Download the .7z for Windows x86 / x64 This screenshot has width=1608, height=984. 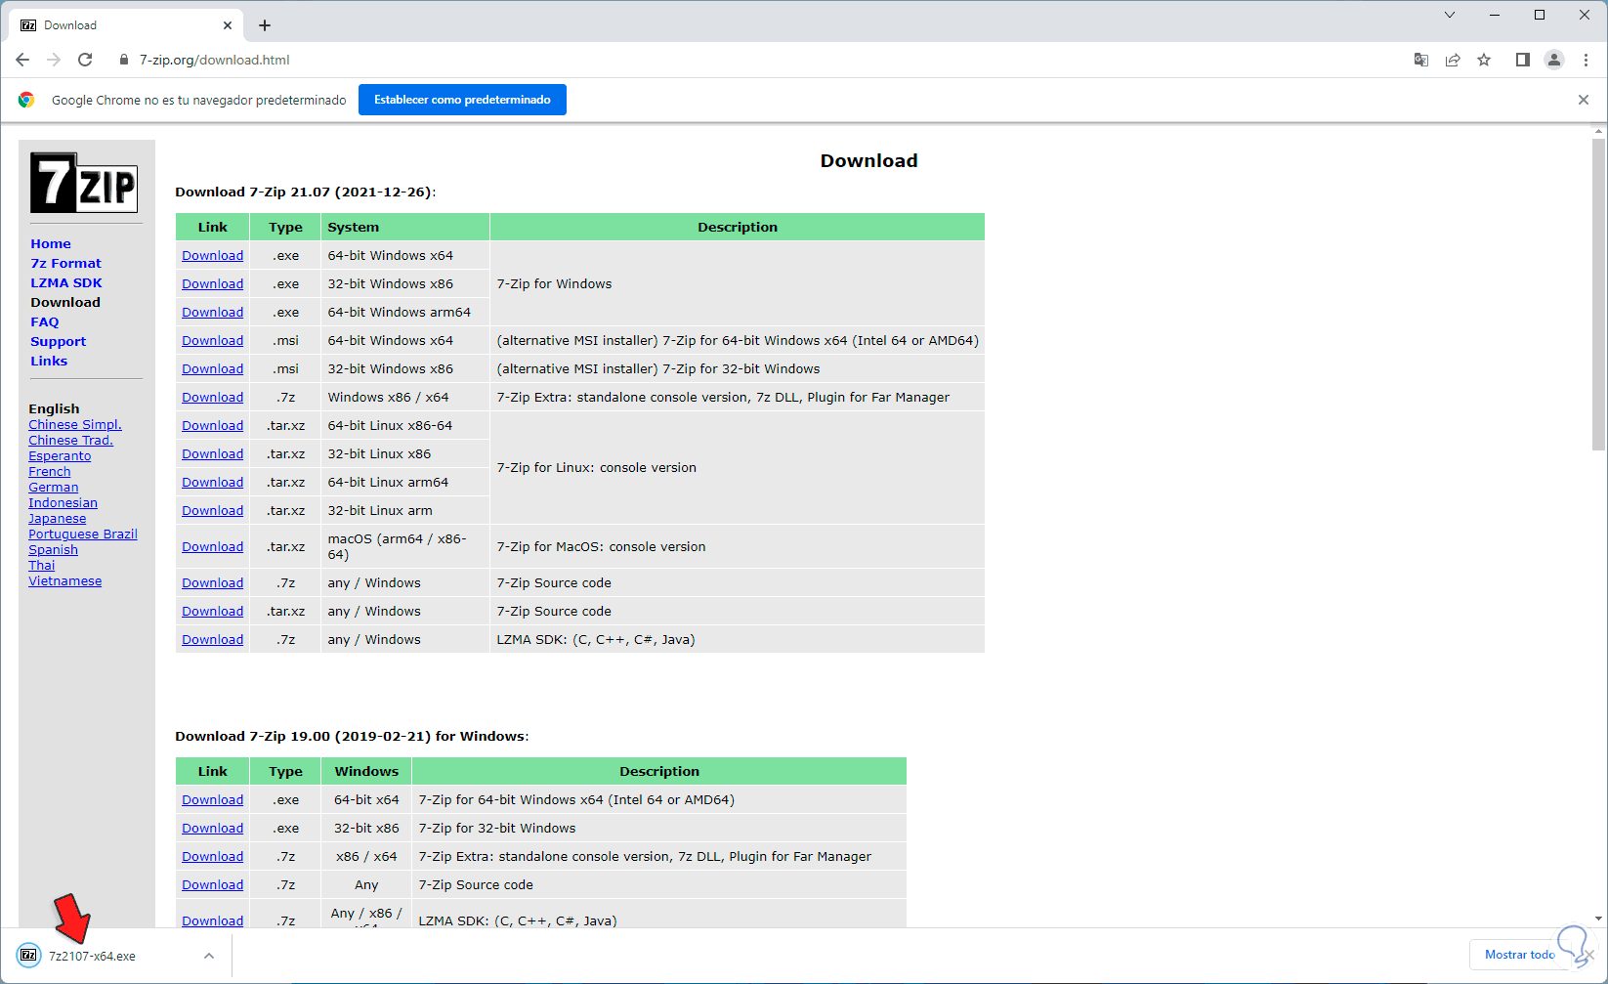(212, 397)
